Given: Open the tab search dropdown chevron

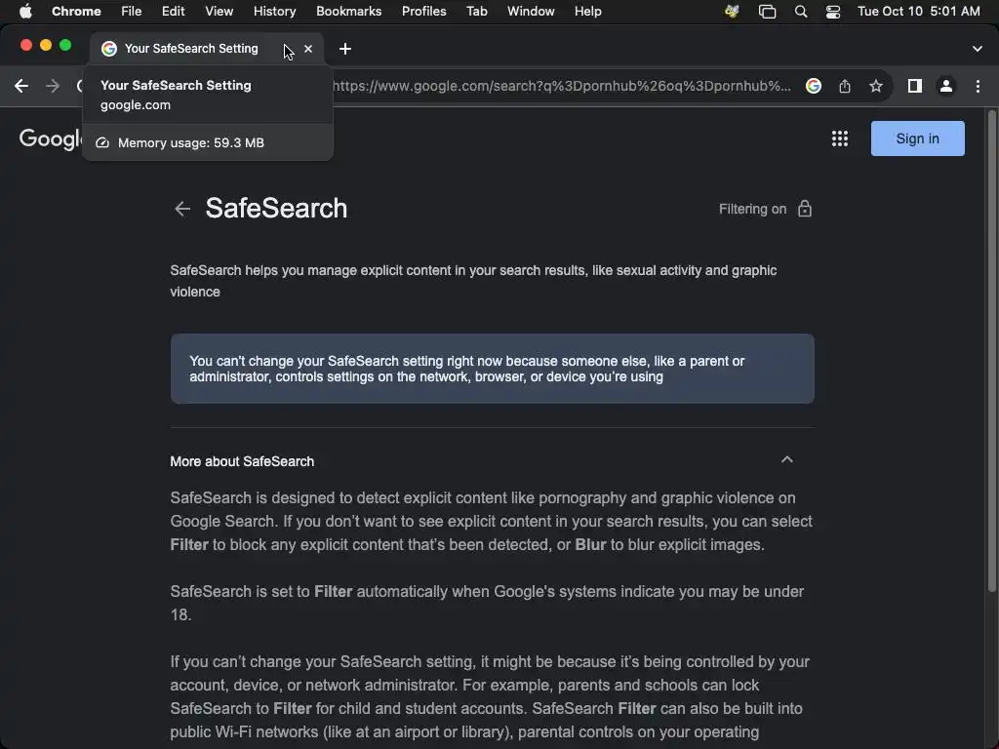Looking at the screenshot, I should 977,49.
